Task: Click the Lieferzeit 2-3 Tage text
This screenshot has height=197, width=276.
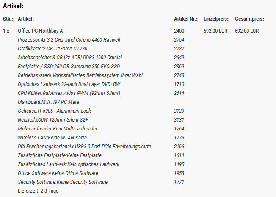Action: coord(38,191)
